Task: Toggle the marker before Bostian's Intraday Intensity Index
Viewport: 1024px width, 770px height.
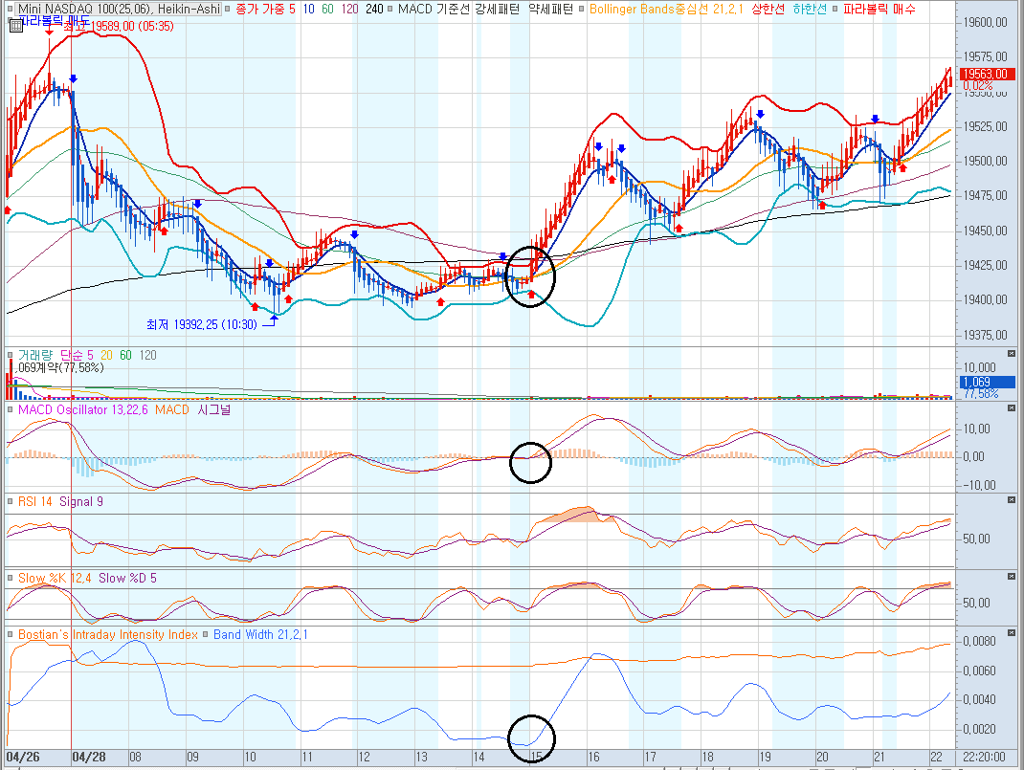Action: pos(10,634)
